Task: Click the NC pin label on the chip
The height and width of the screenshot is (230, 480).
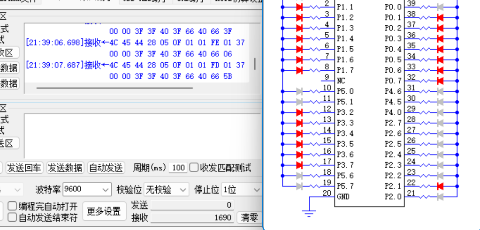Action: (x=341, y=81)
